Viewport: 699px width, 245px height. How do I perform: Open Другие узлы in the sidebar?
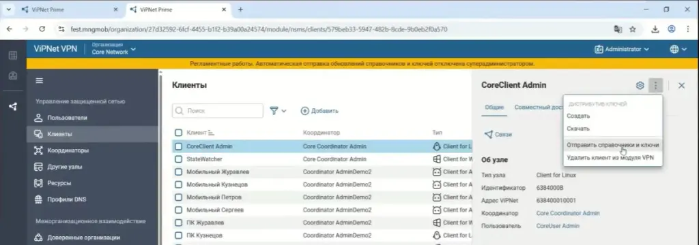point(92,167)
